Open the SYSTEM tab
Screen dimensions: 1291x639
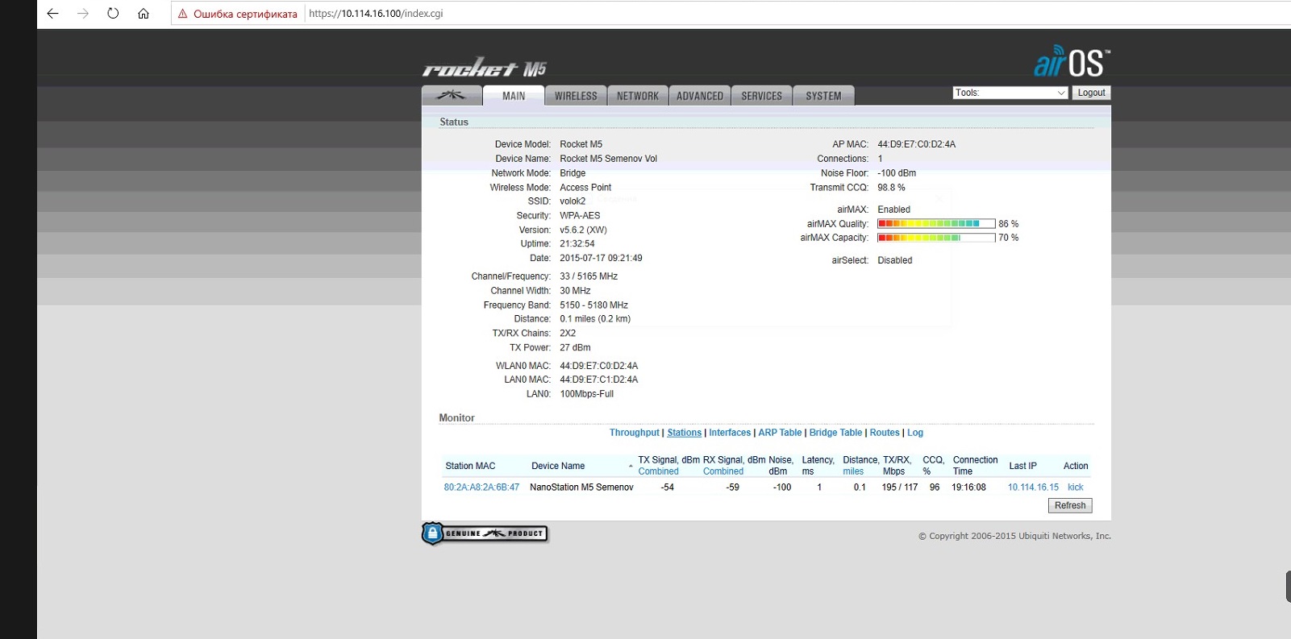coord(823,95)
